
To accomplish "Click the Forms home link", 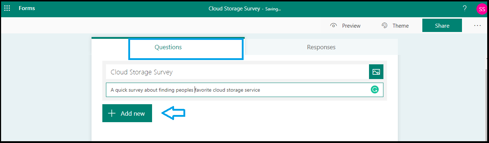I will 27,8.
